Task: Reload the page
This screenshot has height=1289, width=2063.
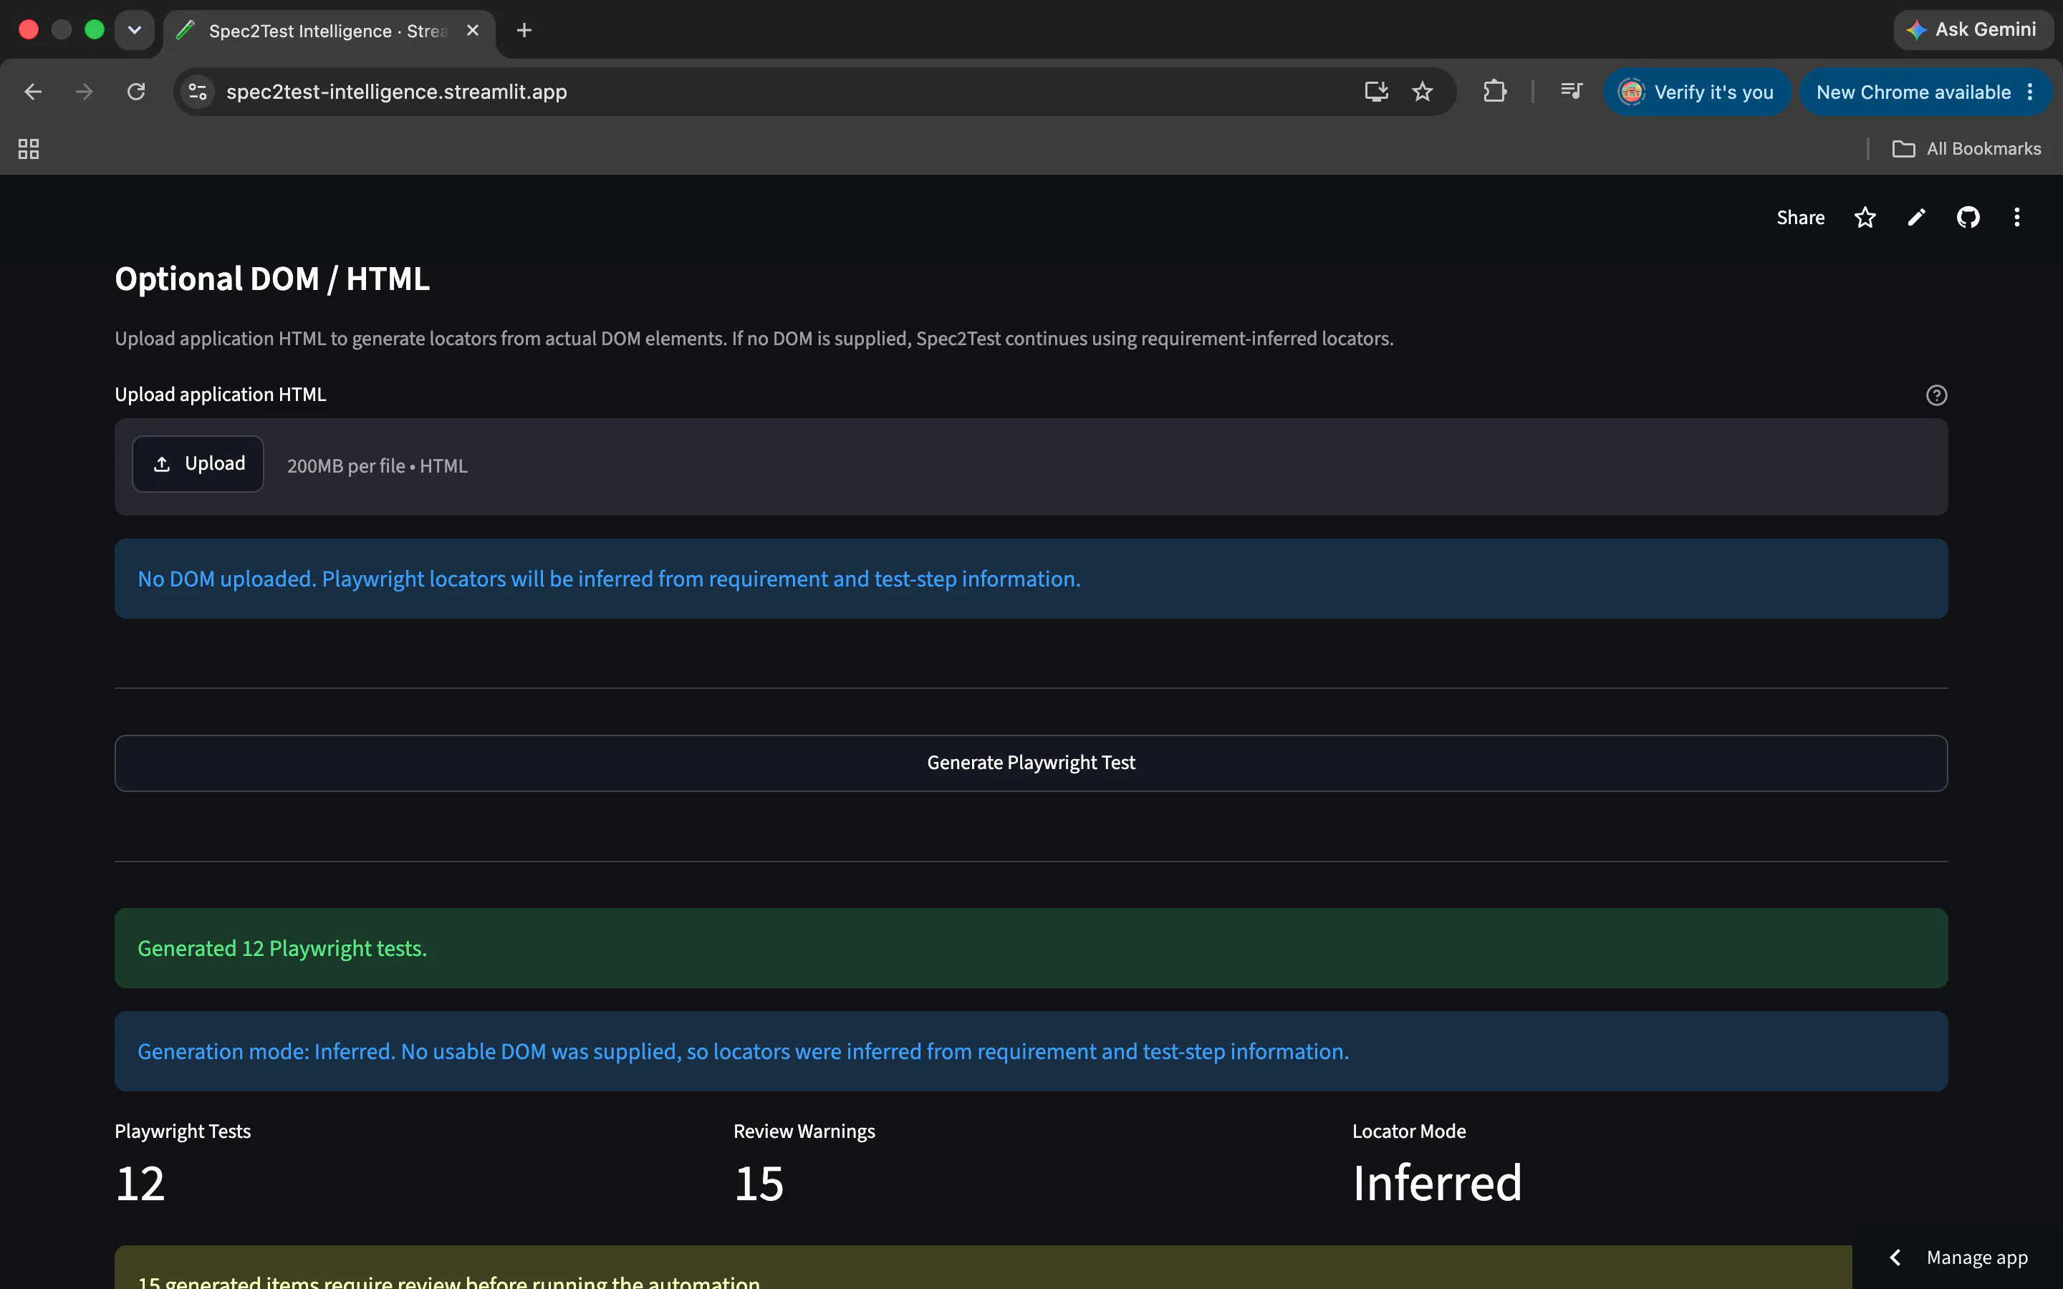Action: pyautogui.click(x=136, y=91)
